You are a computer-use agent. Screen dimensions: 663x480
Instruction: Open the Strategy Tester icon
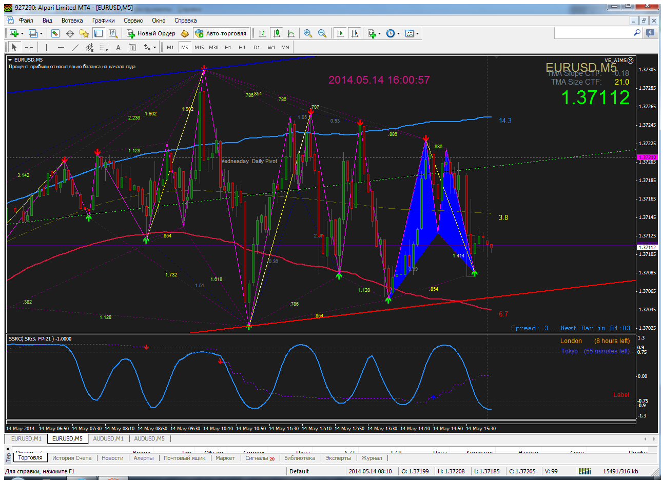pos(113,33)
